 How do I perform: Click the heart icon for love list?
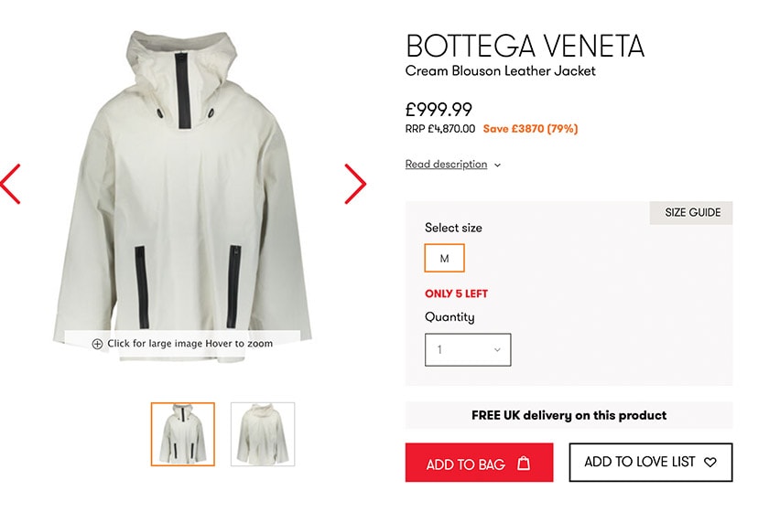[x=710, y=463]
